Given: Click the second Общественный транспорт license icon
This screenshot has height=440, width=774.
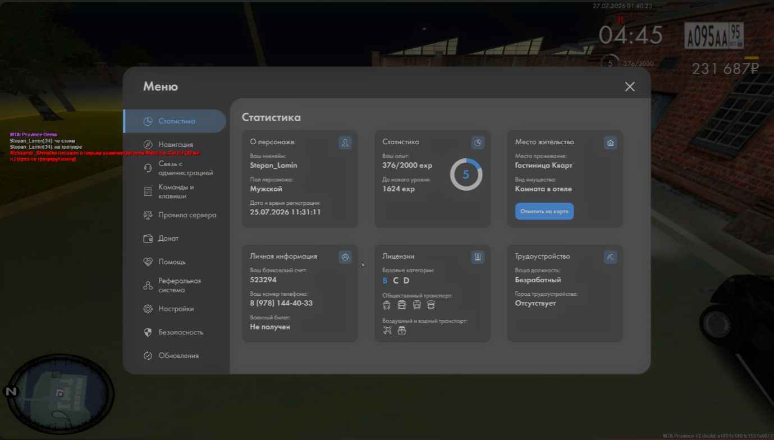Looking at the screenshot, I should 402,305.
